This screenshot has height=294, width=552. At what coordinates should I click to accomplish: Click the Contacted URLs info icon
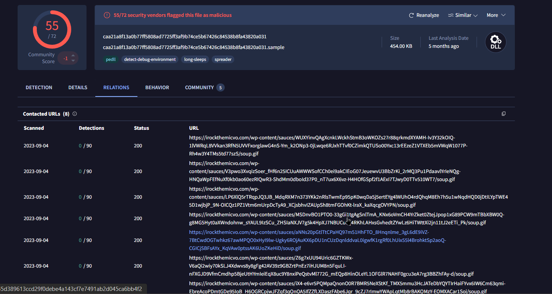point(75,114)
